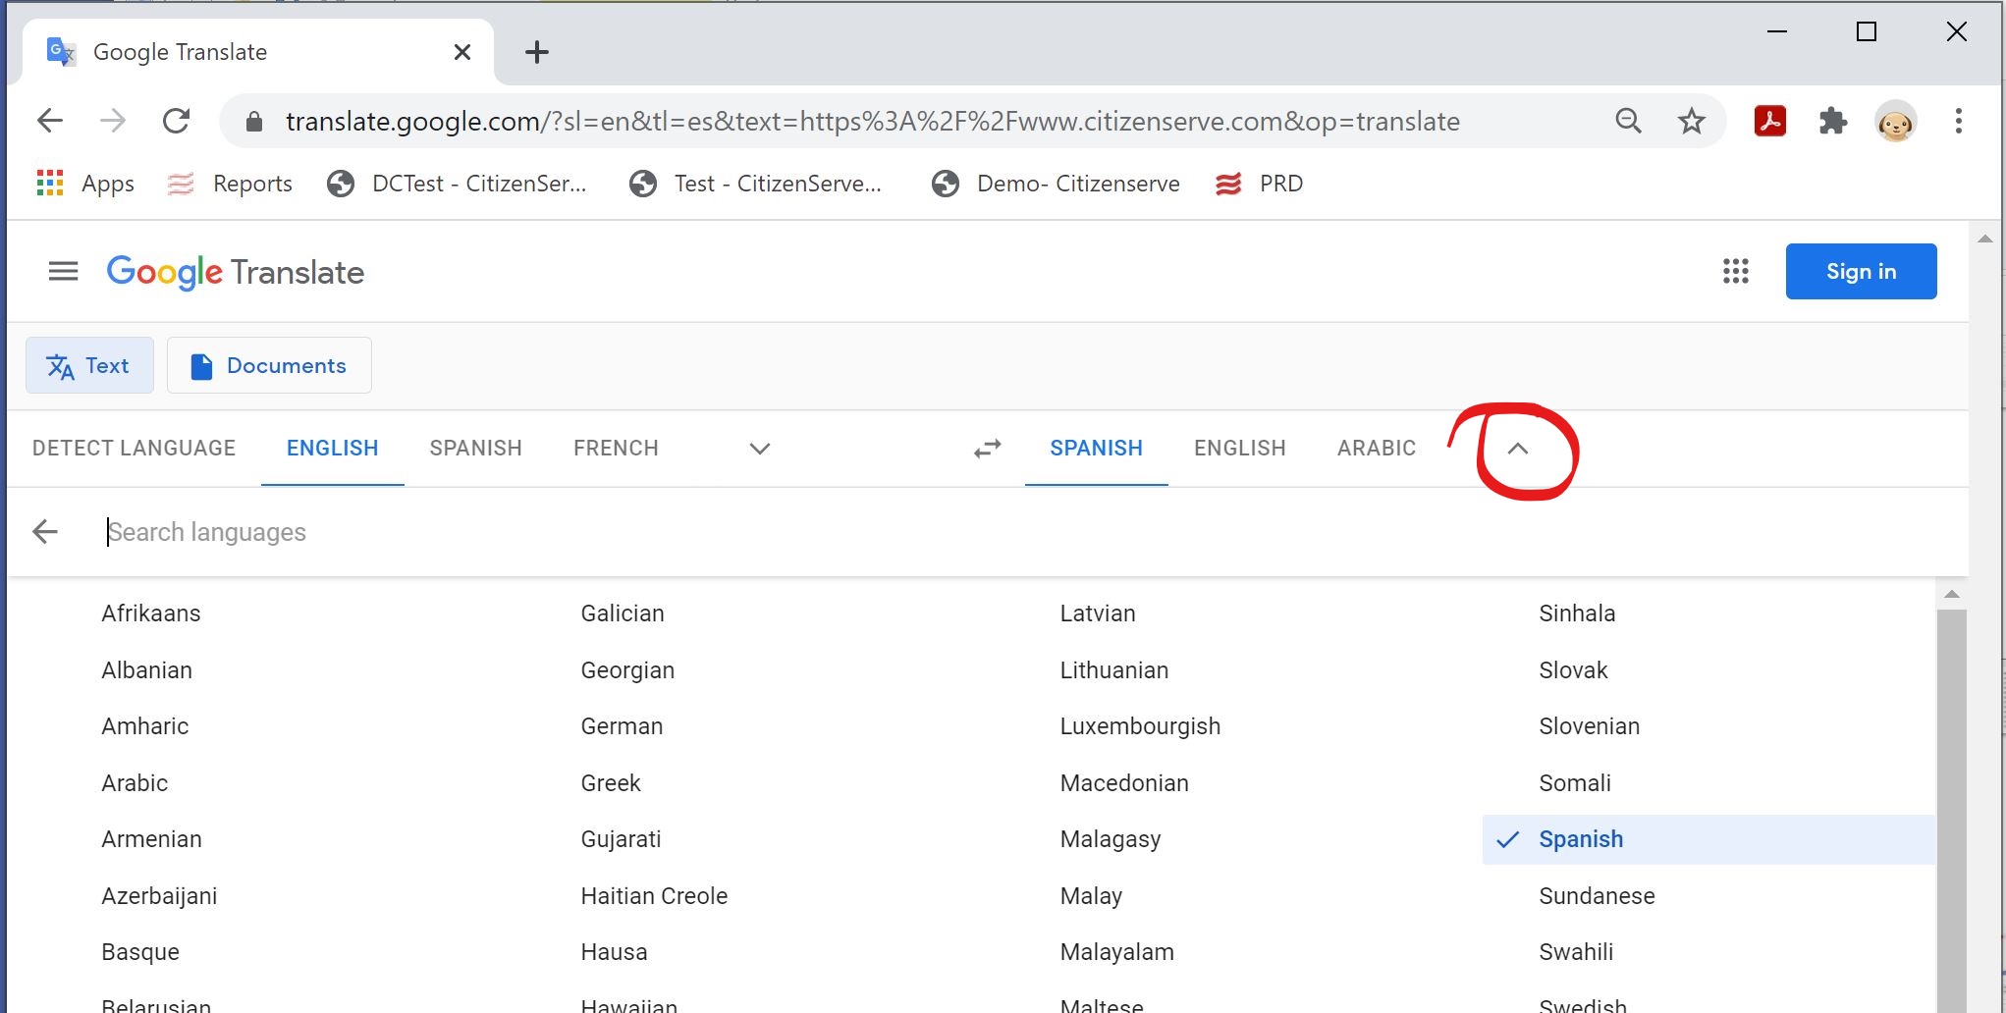Open the browser Extensions puzzle icon
This screenshot has width=2006, height=1013.
(x=1832, y=122)
